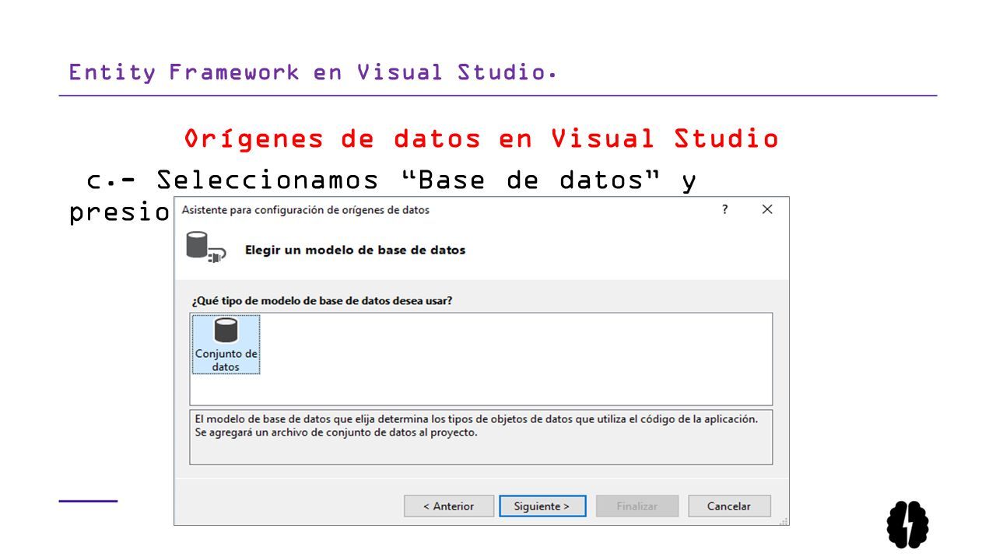Screen dimensions: 996x560
Task: Click the 'Entity Framework en Visual Studio.' slide title
Action: pyautogui.click(x=312, y=72)
